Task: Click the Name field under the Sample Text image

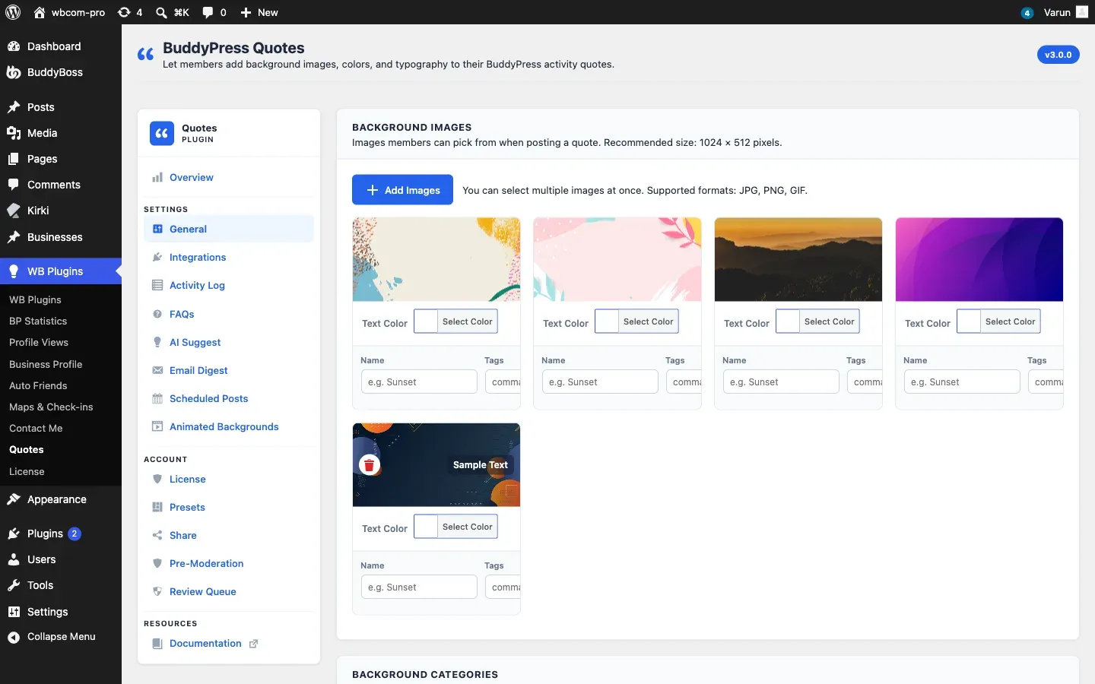Action: click(419, 587)
